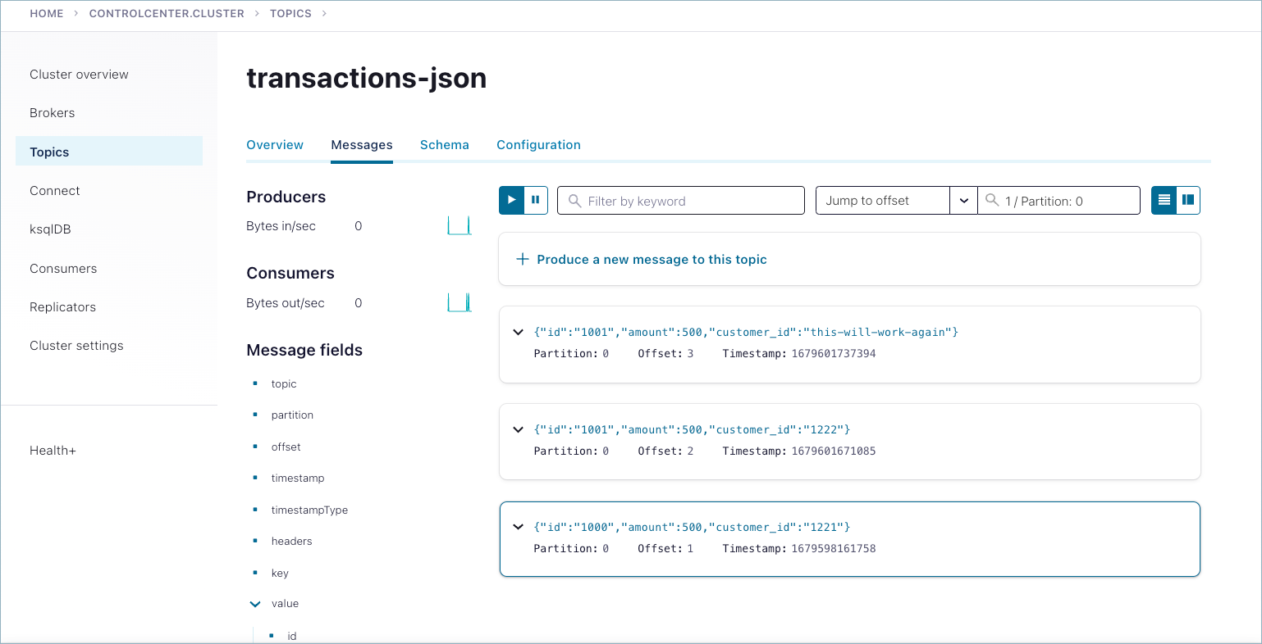The image size is (1262, 644).
Task: Open ksqlDB from the sidebar
Action: coord(51,229)
